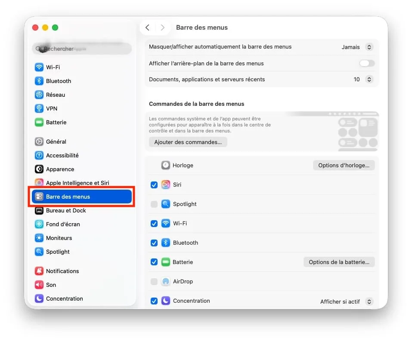Open Options de la batterie
This screenshot has height=341, width=412.
coord(339,262)
